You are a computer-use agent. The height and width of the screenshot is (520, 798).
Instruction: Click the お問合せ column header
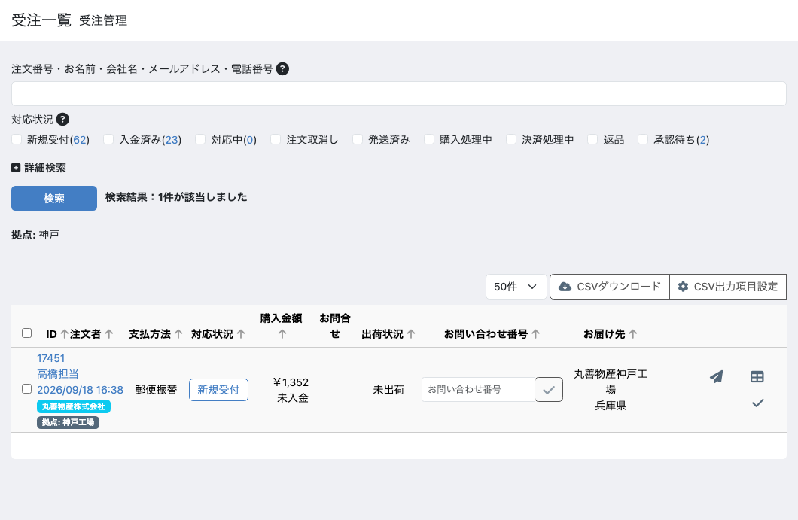click(x=335, y=326)
